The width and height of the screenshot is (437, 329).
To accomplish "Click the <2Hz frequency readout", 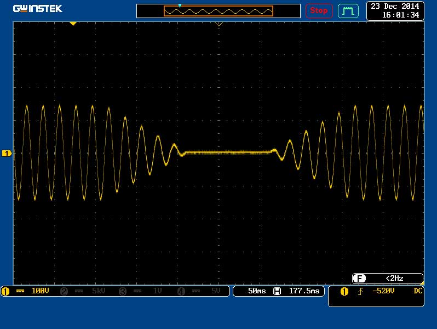I will pyautogui.click(x=394, y=279).
